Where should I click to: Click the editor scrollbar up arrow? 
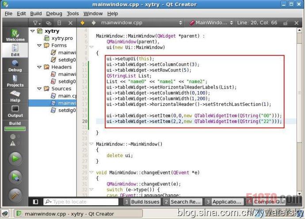pyautogui.click(x=300, y=30)
